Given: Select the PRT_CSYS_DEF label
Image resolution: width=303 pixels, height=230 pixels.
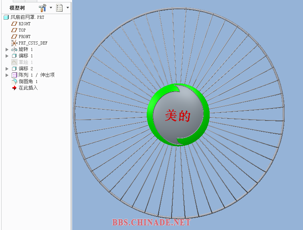Looking at the screenshot, I should (x=33, y=43).
